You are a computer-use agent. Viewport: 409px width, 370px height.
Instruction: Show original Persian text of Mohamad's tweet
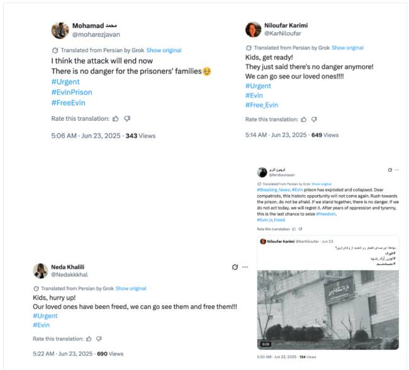pyautogui.click(x=164, y=50)
